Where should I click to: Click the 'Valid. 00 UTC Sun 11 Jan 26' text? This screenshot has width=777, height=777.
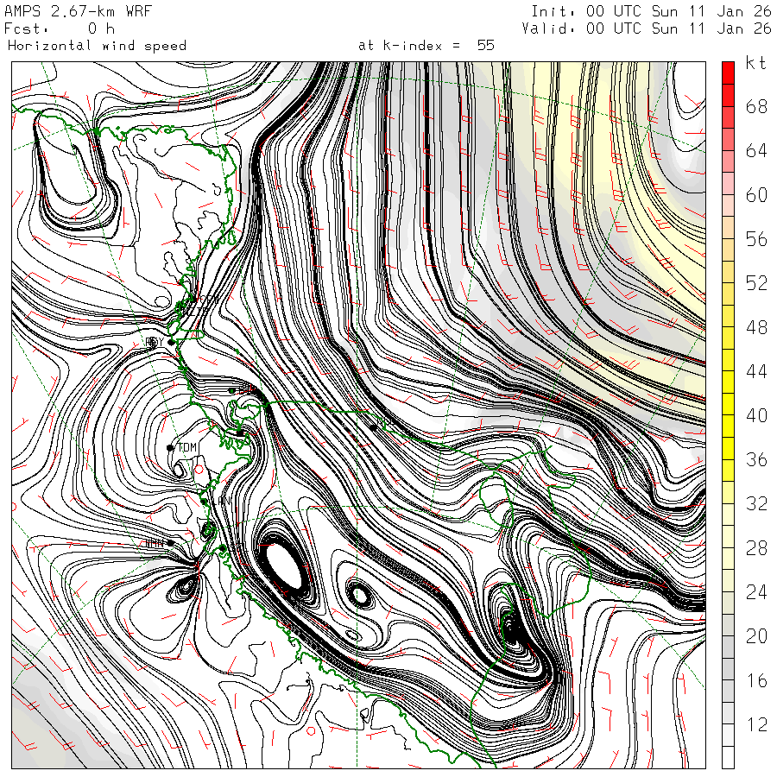pyautogui.click(x=646, y=28)
